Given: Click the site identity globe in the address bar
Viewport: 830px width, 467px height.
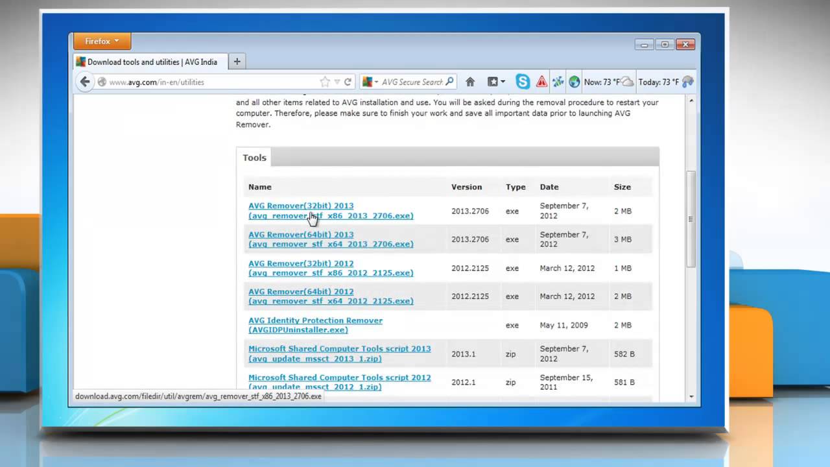Looking at the screenshot, I should tap(102, 82).
